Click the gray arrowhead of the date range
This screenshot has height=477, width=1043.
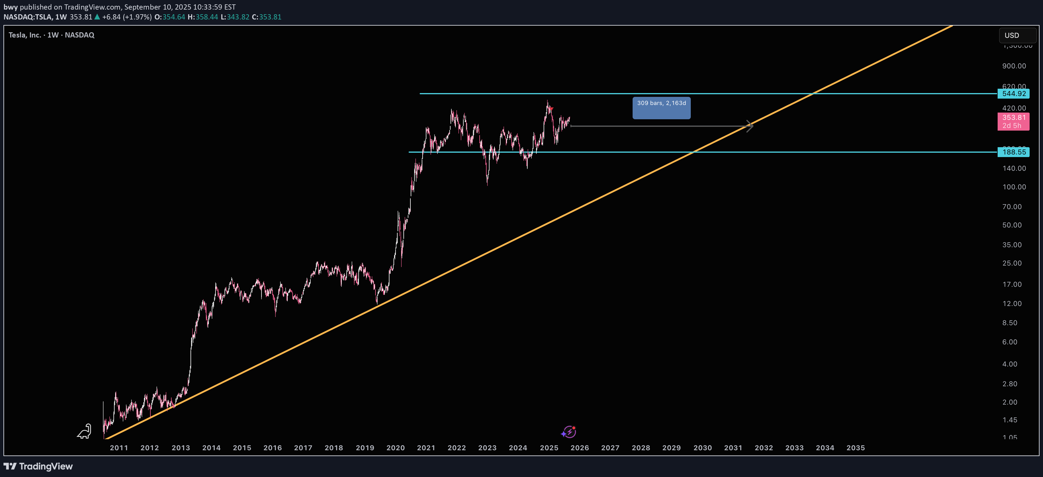tap(750, 126)
